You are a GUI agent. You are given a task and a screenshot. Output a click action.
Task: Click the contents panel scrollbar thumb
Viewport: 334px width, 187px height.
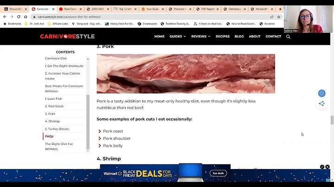click(88, 122)
